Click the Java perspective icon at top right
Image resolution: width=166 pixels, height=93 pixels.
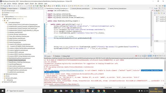pos(163,6)
